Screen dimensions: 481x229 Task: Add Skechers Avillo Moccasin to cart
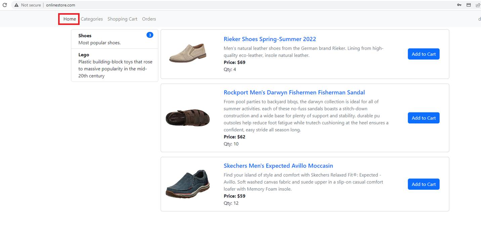click(424, 184)
